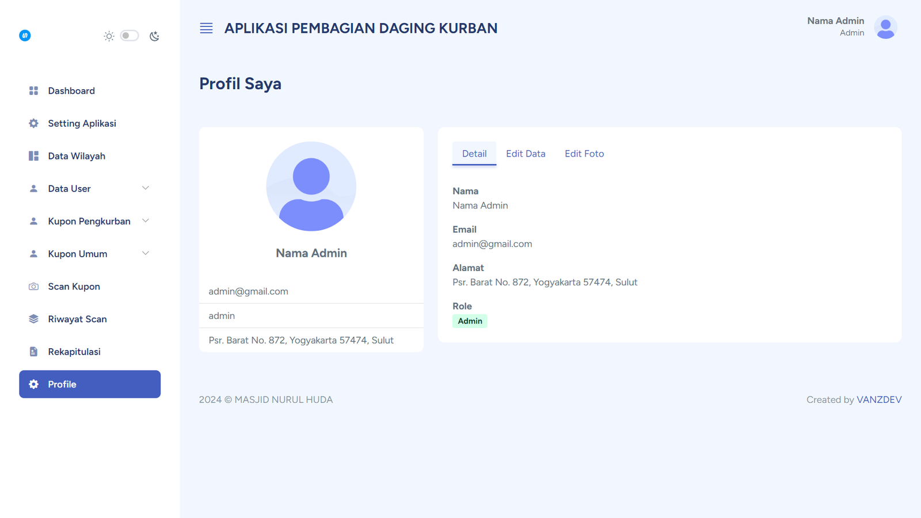This screenshot has width=921, height=518.
Task: Switch to the Edit Data tab
Action: coord(525,154)
